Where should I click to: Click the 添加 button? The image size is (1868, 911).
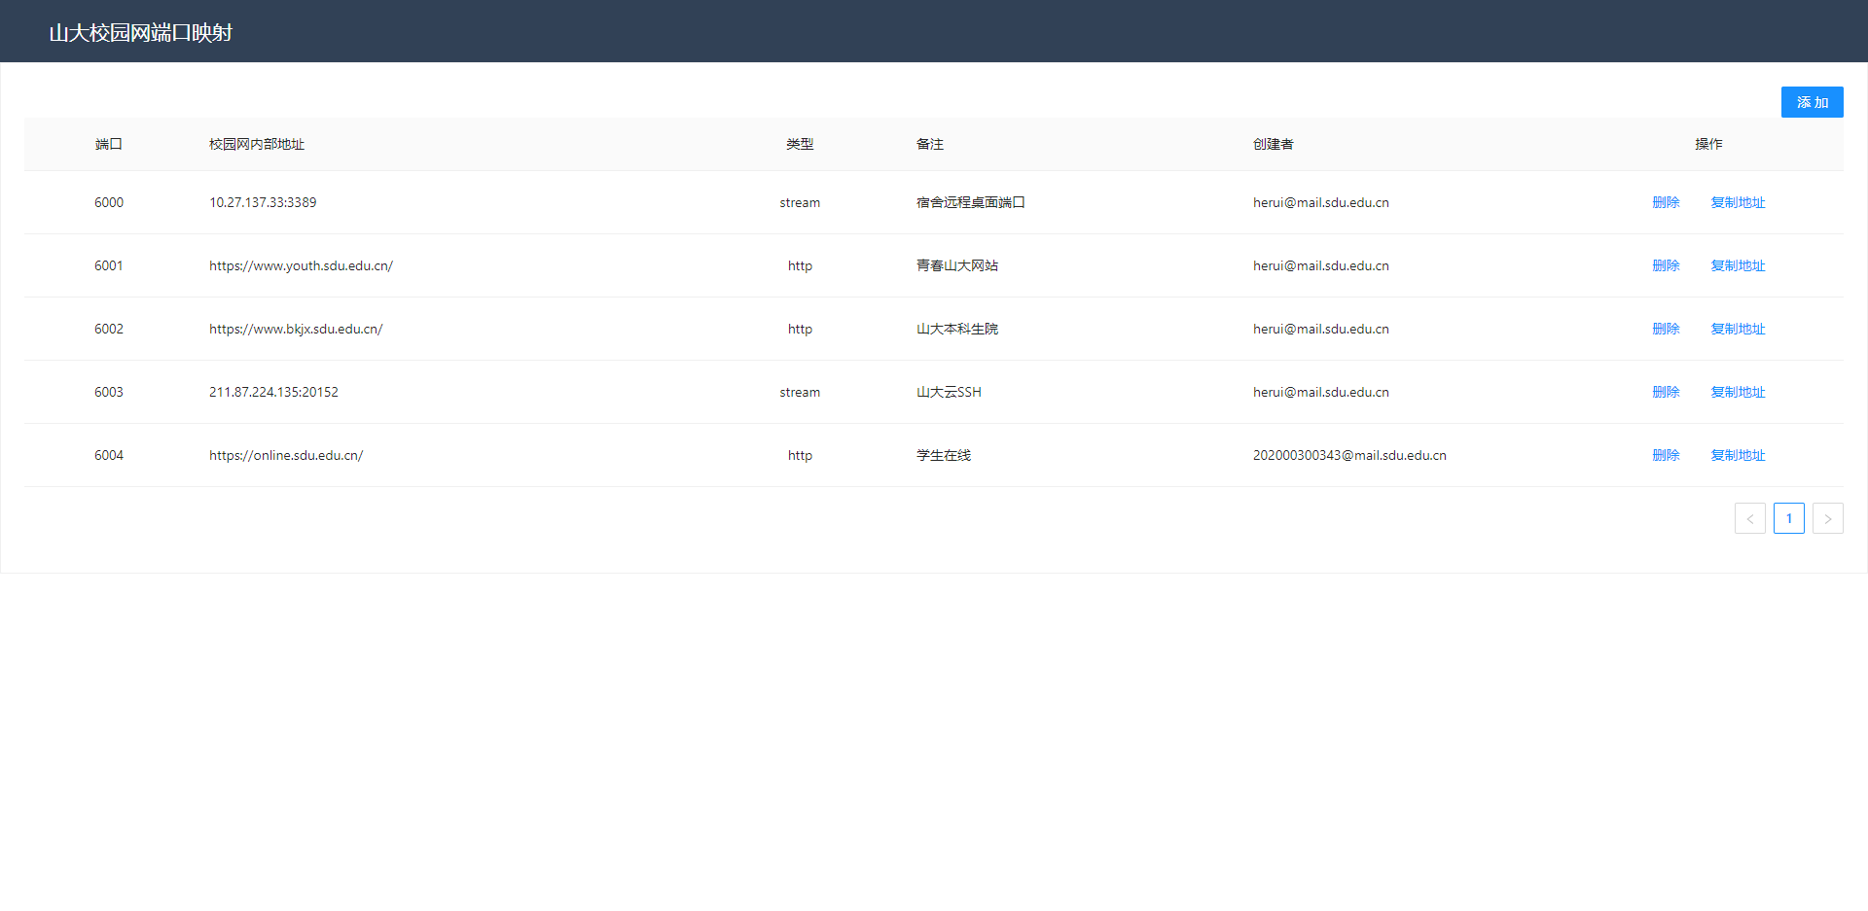click(1812, 102)
